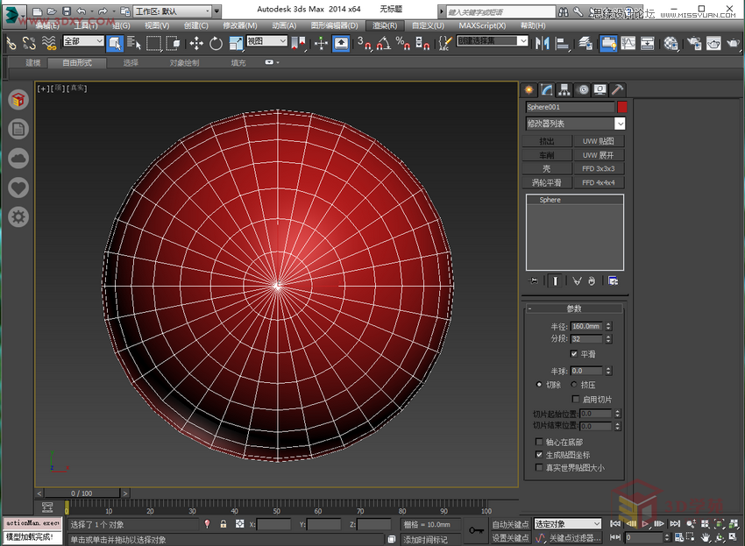Enable the 轴心在底部 checkbox
Image resolution: width=745 pixels, height=546 pixels.
pyautogui.click(x=539, y=442)
